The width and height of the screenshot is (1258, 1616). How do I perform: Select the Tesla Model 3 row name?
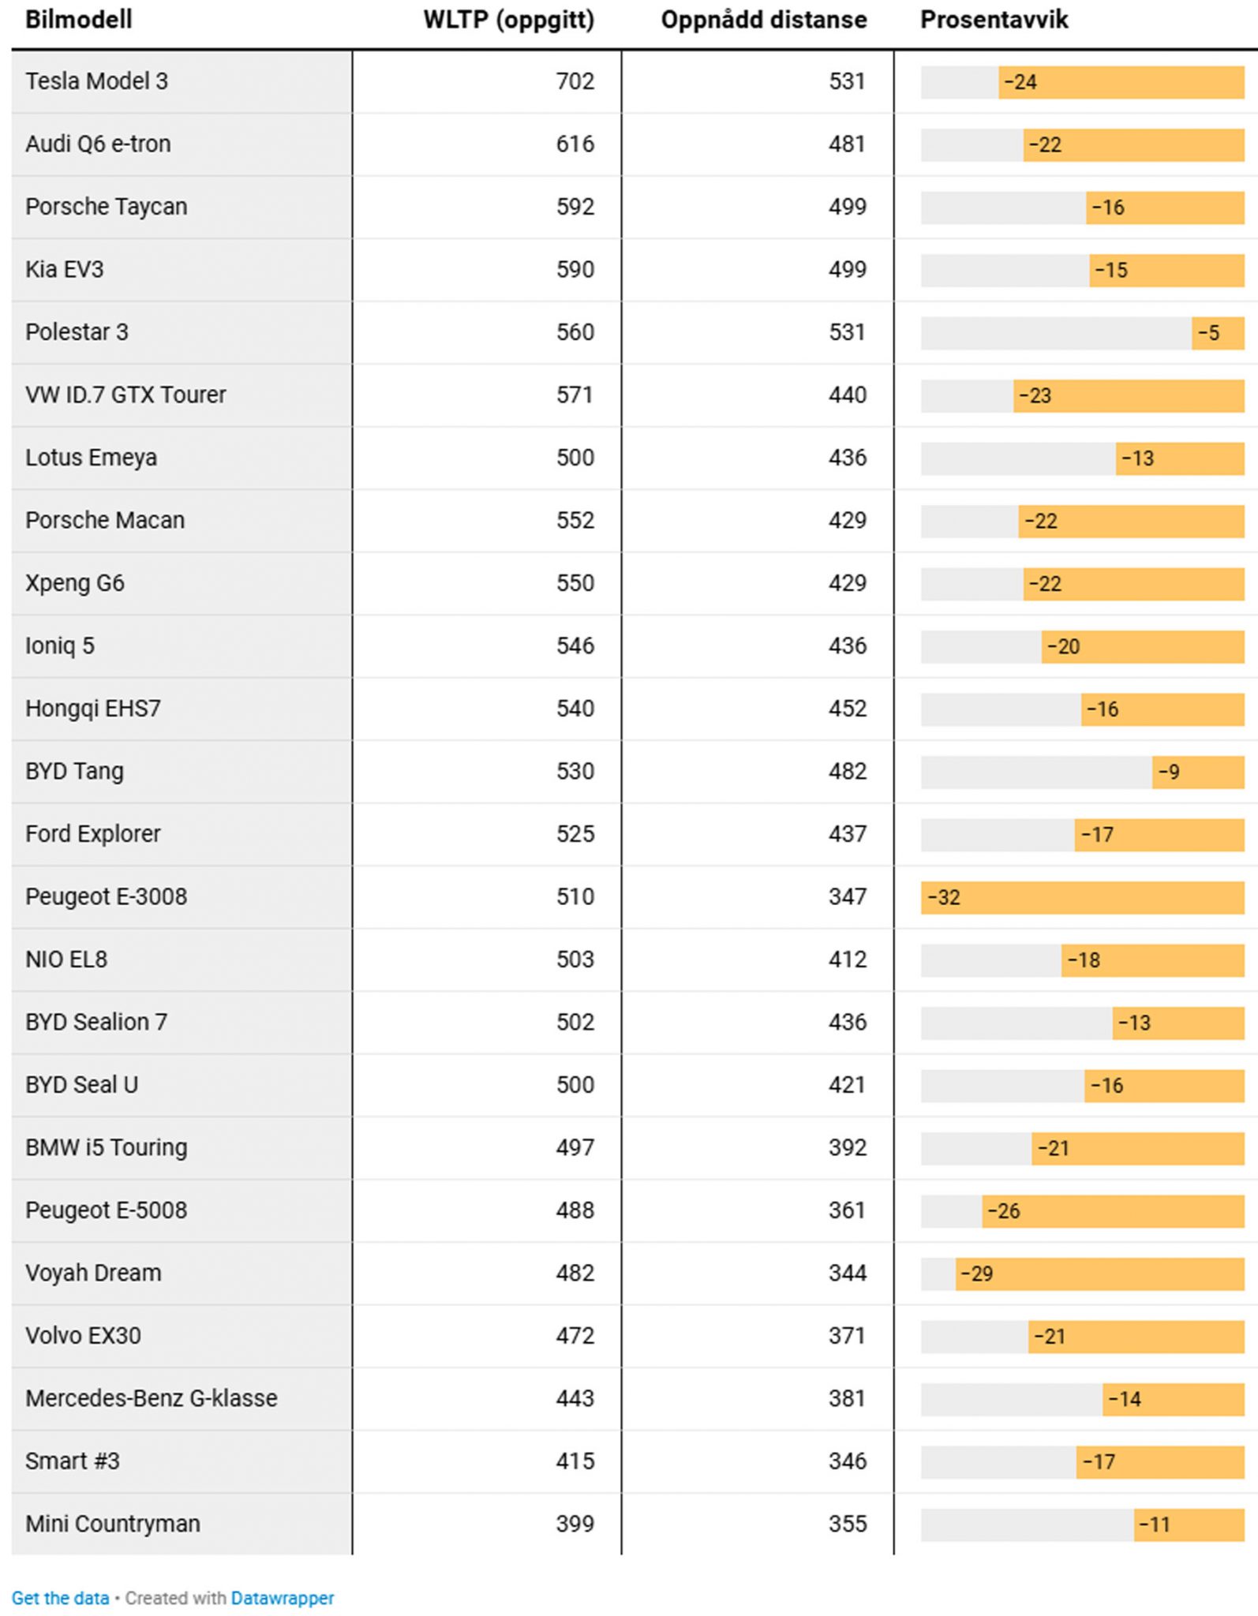pyautogui.click(x=96, y=81)
